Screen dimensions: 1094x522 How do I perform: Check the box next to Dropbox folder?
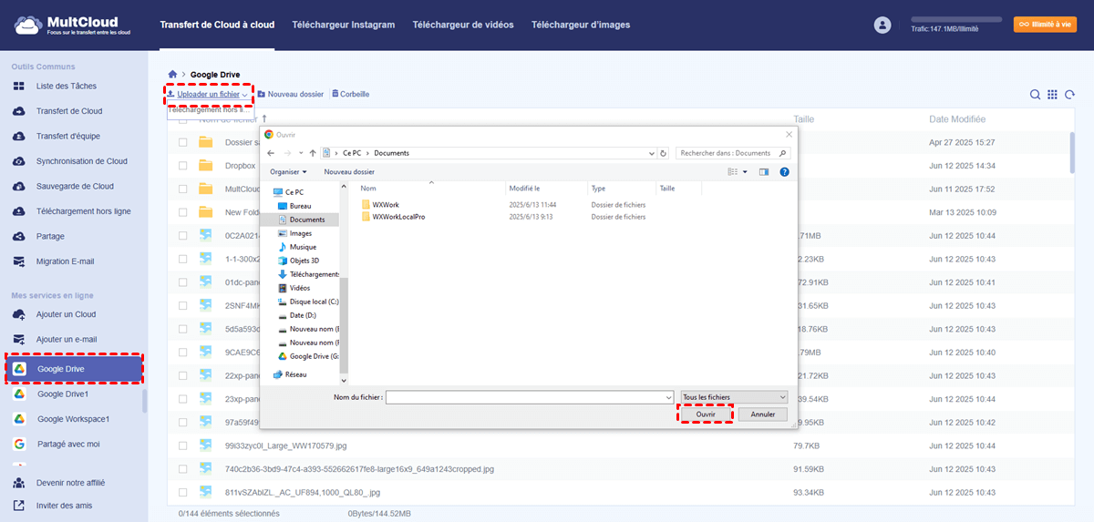click(x=183, y=166)
